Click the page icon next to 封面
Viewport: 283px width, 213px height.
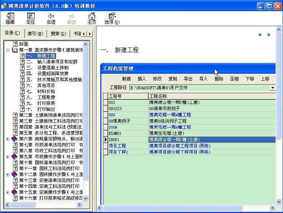point(16,44)
